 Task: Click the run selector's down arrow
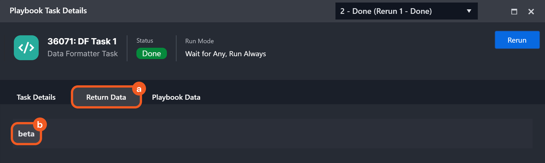tap(469, 11)
